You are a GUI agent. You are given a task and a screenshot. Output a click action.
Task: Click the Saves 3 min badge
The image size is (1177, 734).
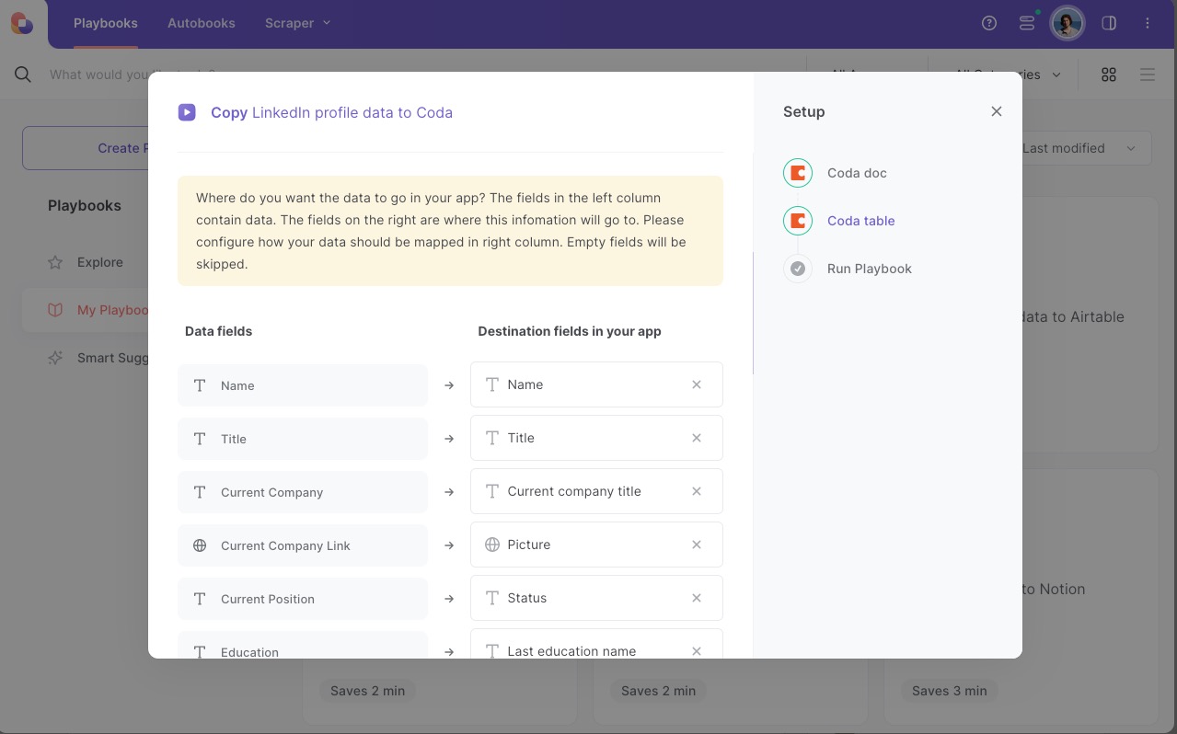coord(949,691)
